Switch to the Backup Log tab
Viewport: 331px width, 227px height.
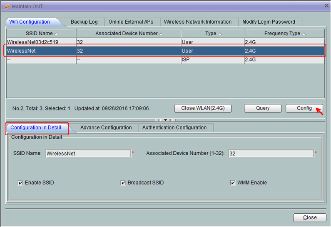(84, 22)
